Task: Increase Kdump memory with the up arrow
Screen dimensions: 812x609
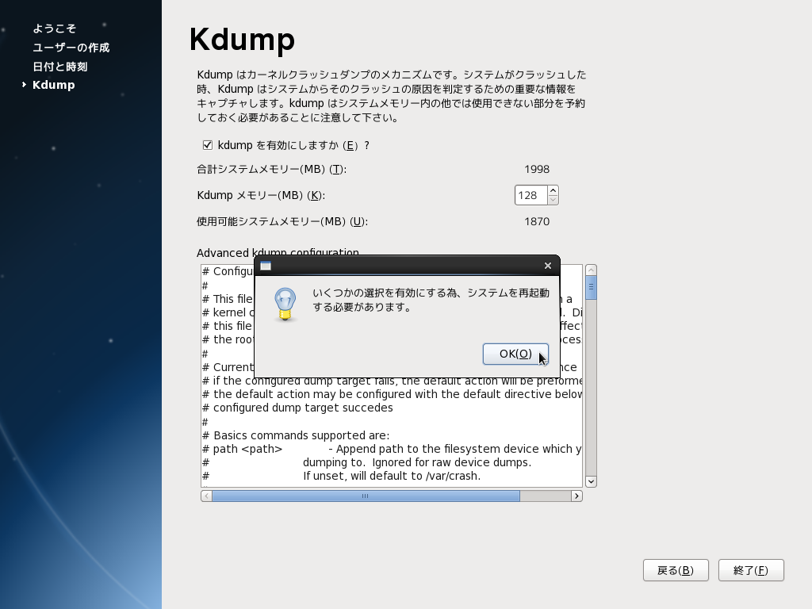Action: 553,190
